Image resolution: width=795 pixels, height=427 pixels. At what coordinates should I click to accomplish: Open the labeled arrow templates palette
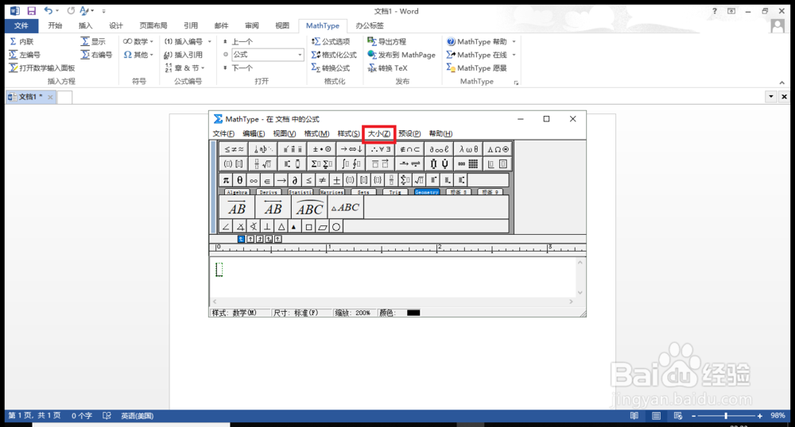409,164
